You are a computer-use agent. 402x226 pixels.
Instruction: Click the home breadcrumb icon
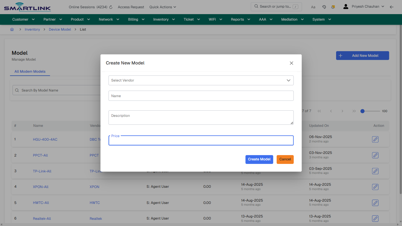[x=12, y=29]
